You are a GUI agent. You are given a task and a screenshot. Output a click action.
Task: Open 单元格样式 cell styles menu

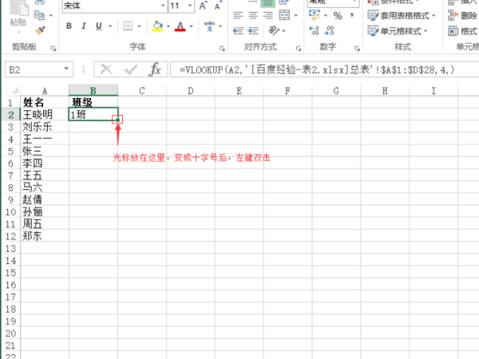(398, 31)
